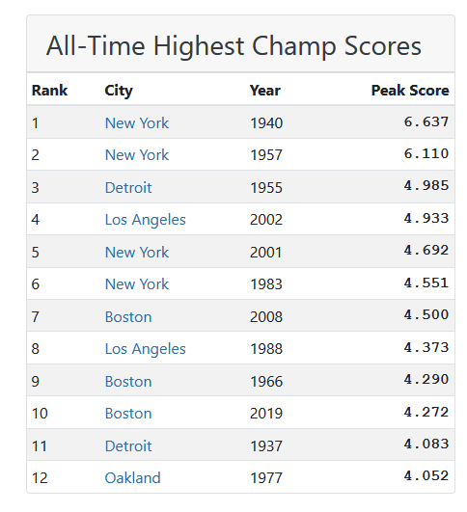The height and width of the screenshot is (512, 467).
Task: Click the year cell 1977
Action: tap(266, 478)
